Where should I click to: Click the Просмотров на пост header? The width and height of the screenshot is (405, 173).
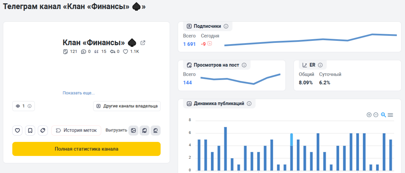point(216,65)
